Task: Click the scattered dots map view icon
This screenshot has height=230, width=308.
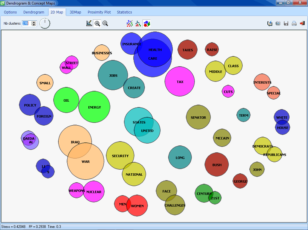Action: click(130, 23)
